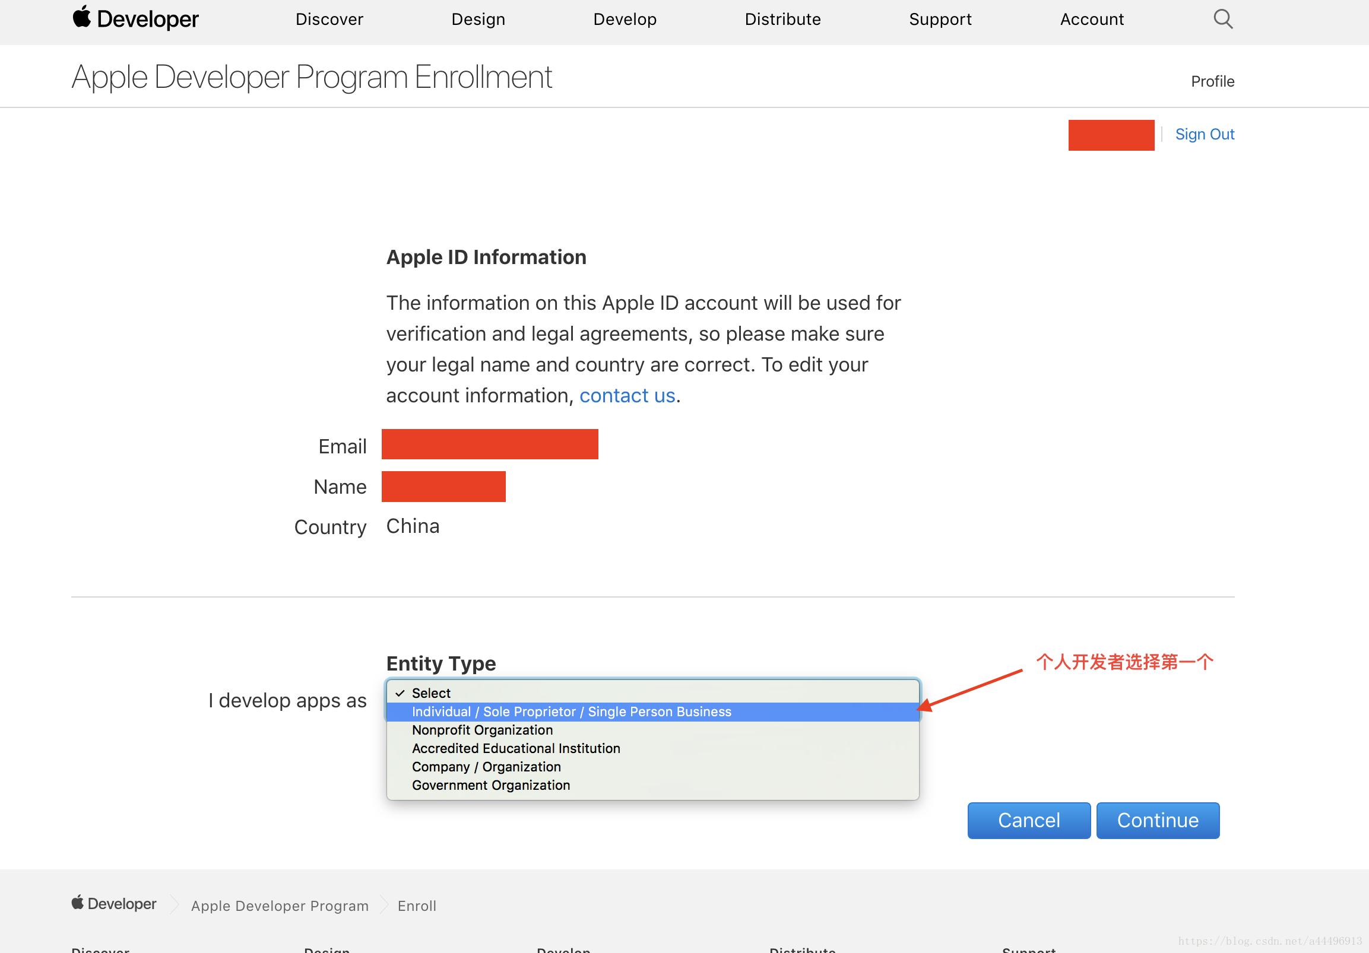
Task: Select Nonprofit Organization from dropdown
Action: click(x=481, y=729)
